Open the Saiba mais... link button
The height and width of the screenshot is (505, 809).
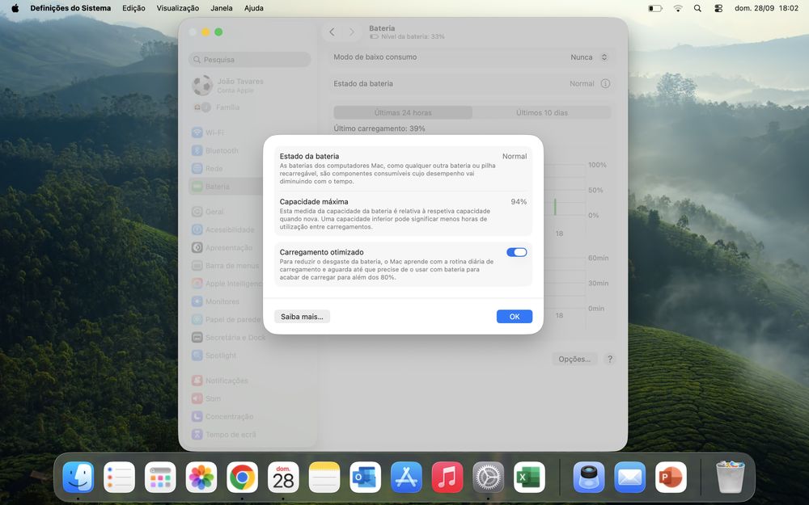pyautogui.click(x=302, y=317)
